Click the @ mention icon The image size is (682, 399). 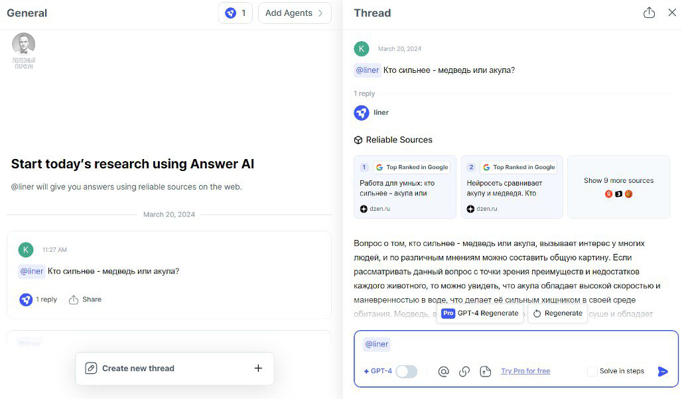(444, 371)
